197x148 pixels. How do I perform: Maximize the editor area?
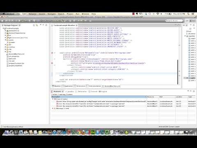point(179,25)
